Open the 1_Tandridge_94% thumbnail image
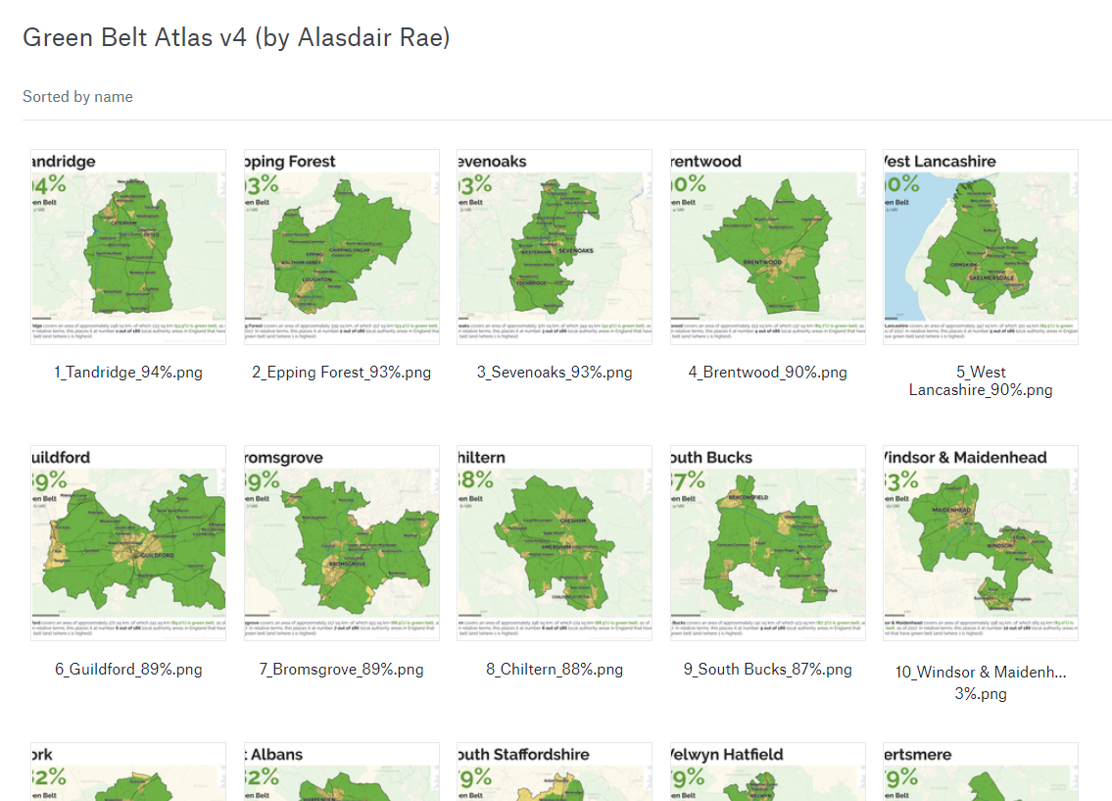This screenshot has height=801, width=1112. point(127,247)
